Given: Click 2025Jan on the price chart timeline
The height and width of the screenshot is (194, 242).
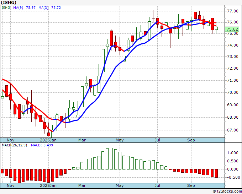Looking at the screenshot, I should click(48, 140).
